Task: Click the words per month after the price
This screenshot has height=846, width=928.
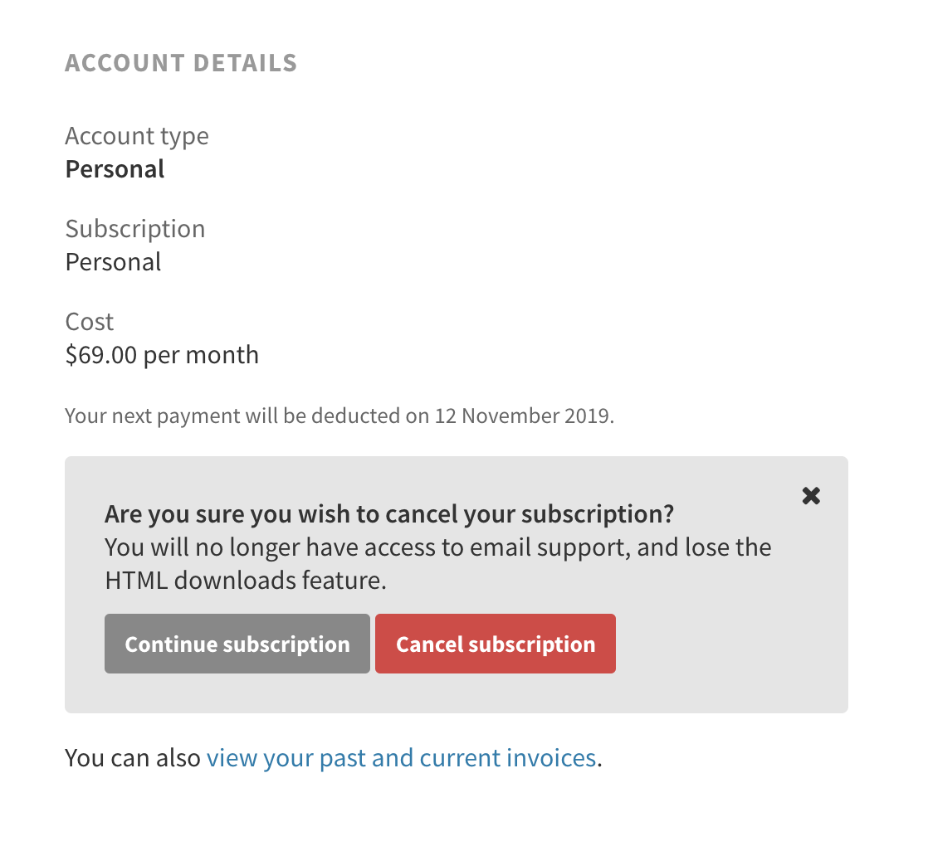Action: (x=201, y=355)
